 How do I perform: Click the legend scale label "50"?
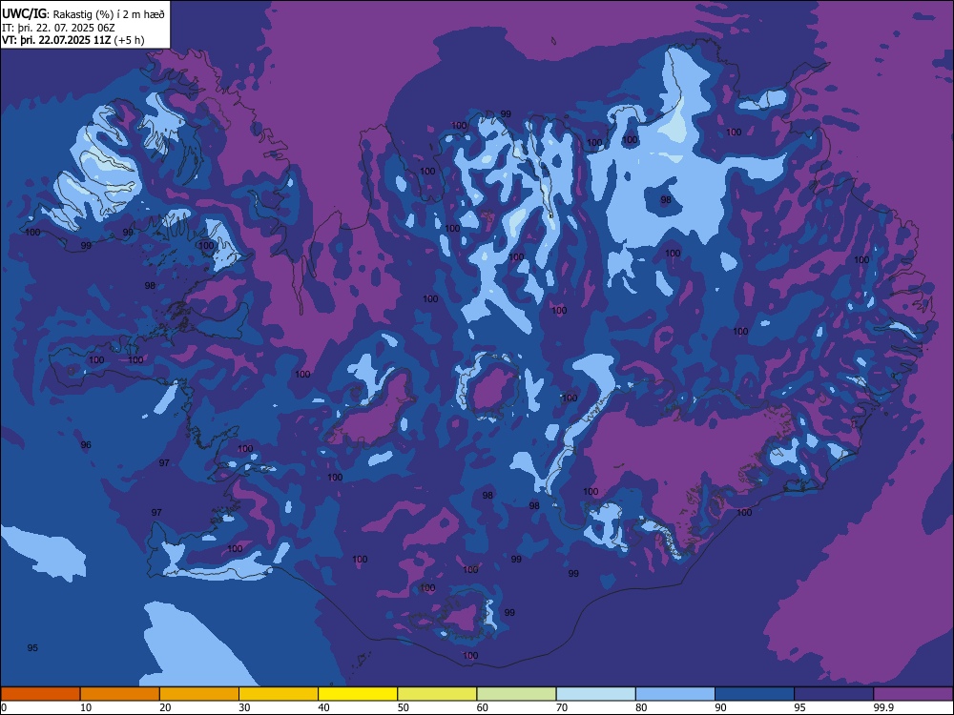pyautogui.click(x=403, y=707)
